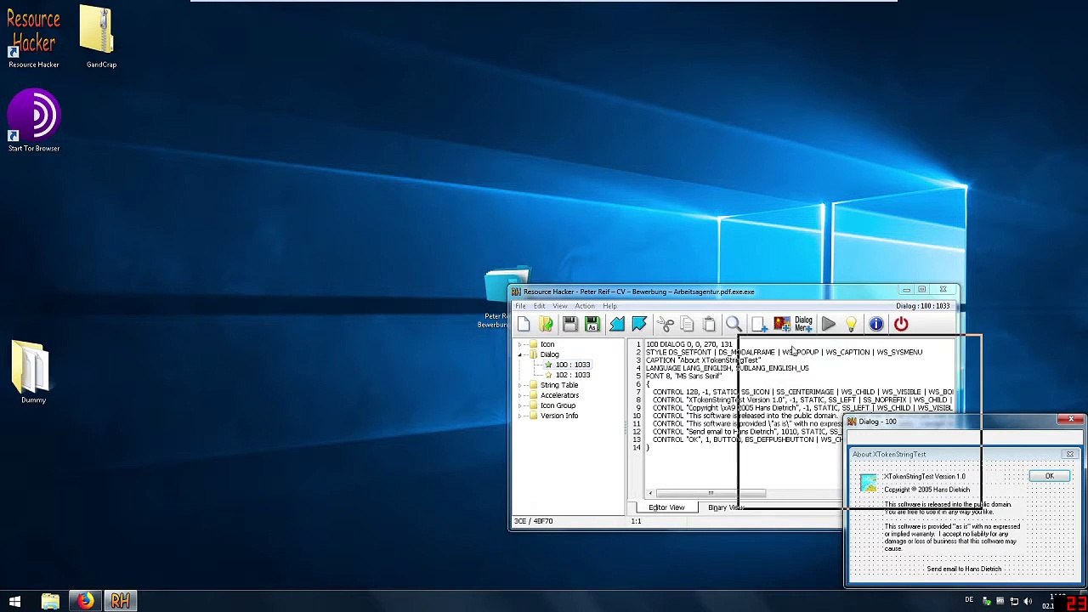The image size is (1088, 612).
Task: Open Firefox from the taskbar
Action: coord(85,602)
